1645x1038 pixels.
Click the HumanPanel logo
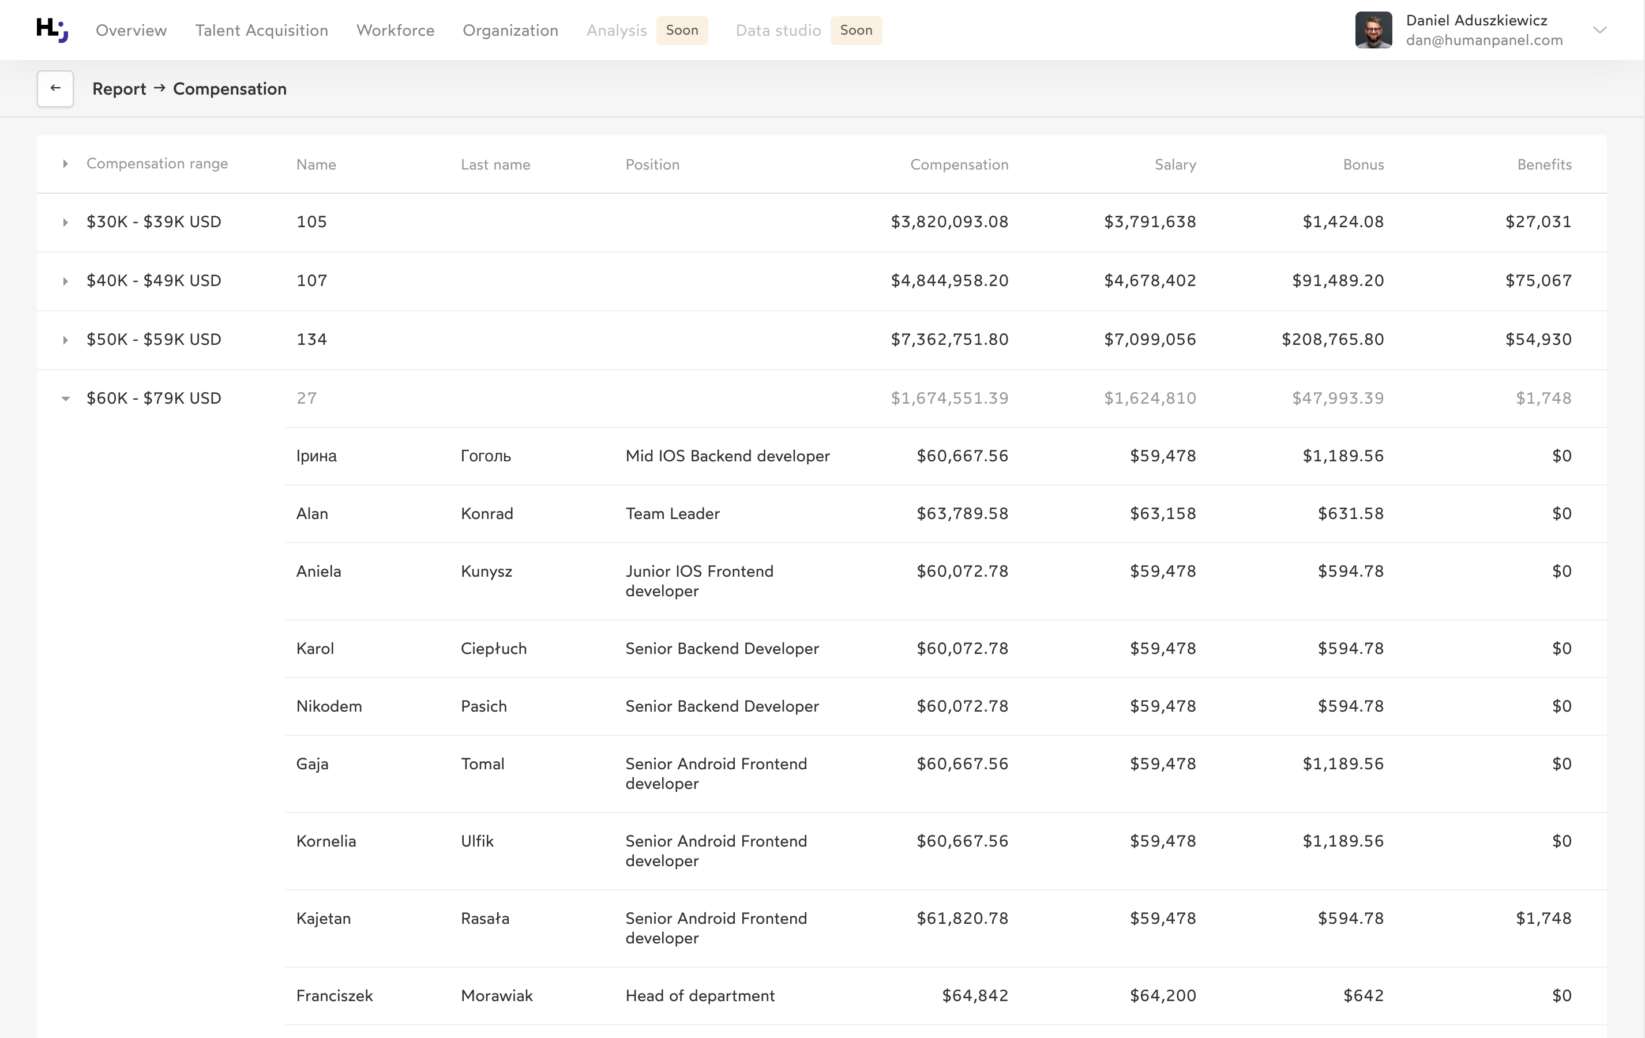[51, 30]
